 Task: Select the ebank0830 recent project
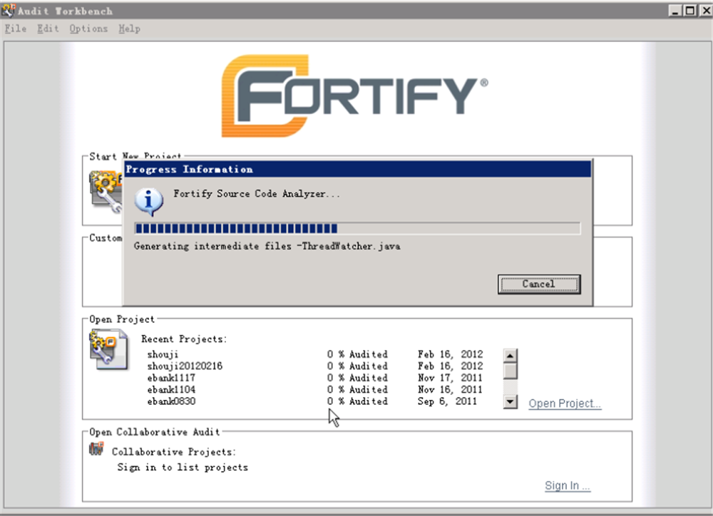171,401
